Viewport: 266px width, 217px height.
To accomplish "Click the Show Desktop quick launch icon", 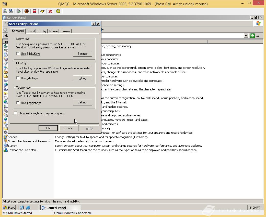I will [x=22, y=208].
